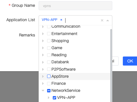Image resolution: width=137 pixels, height=102 pixels.
Task: Clear all selected applications
Action: click(x=102, y=20)
